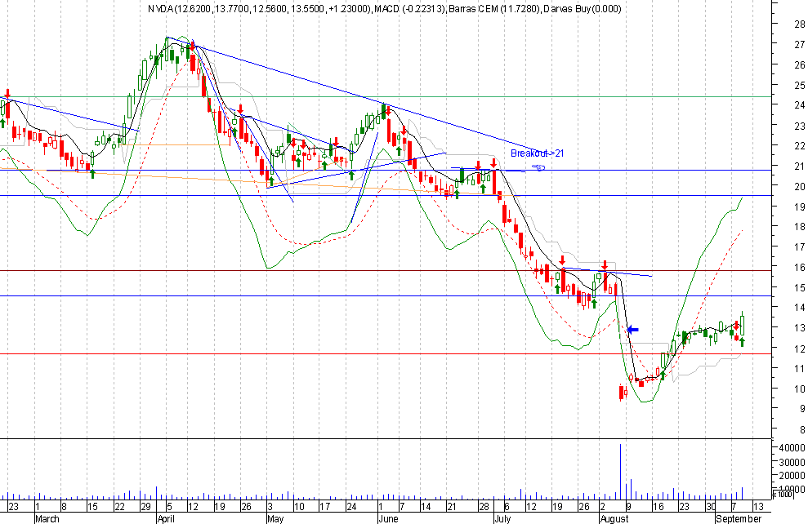Click the May month label
The height and width of the screenshot is (524, 808).
coord(275,519)
